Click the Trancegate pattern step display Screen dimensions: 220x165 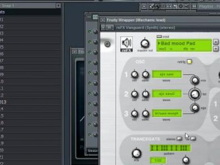point(170,148)
